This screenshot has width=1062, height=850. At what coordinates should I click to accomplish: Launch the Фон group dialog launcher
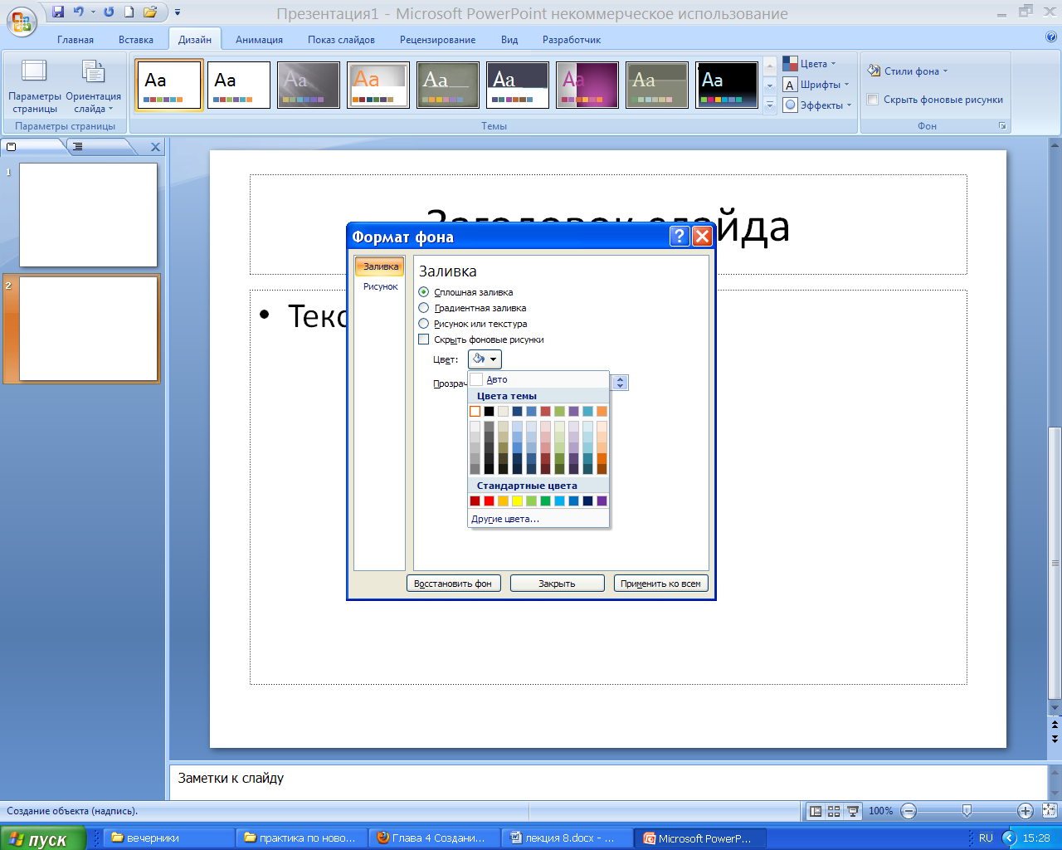pos(1002,126)
